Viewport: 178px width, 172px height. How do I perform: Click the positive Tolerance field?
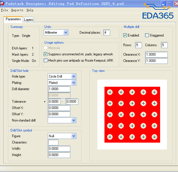(x=54, y=102)
